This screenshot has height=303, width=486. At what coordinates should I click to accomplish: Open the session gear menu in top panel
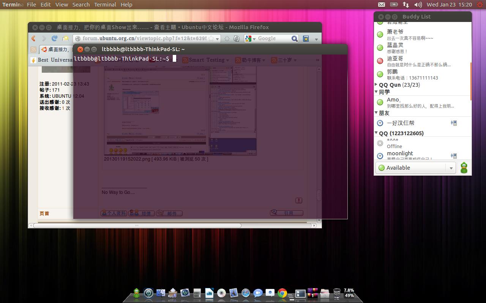[x=480, y=5]
